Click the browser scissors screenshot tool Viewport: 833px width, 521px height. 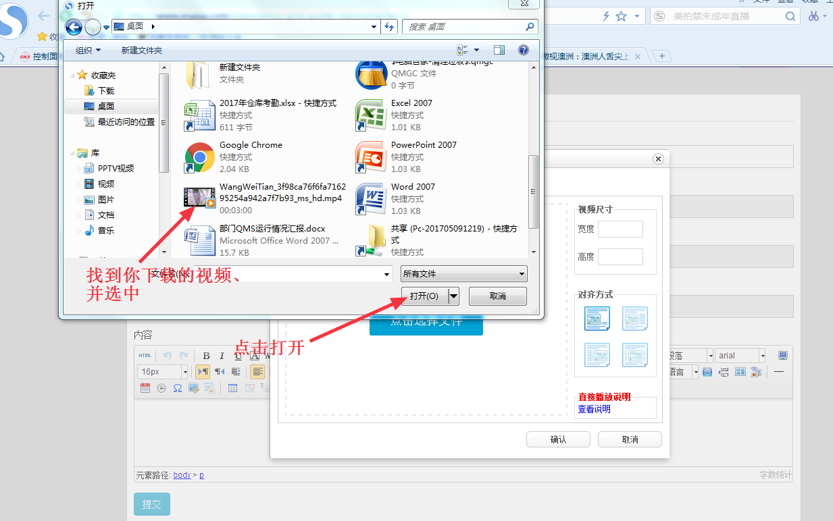pos(813,16)
